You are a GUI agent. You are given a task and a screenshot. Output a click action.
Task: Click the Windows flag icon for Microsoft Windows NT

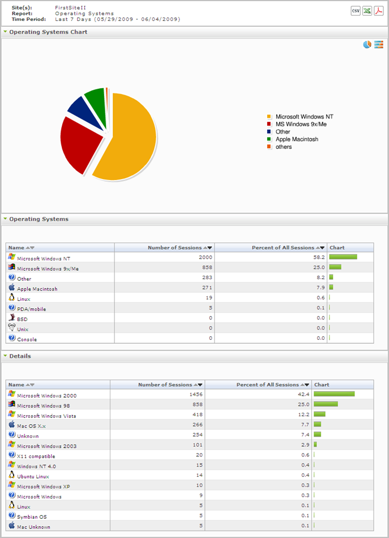coord(12,257)
